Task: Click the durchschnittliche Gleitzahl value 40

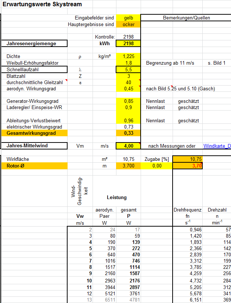Action: tap(128, 82)
